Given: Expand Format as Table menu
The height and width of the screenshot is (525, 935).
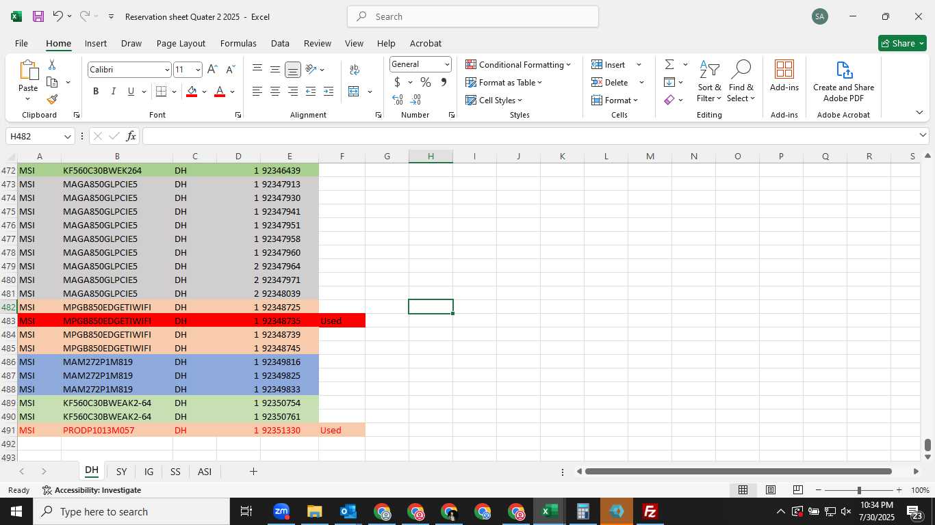Looking at the screenshot, I should point(504,82).
